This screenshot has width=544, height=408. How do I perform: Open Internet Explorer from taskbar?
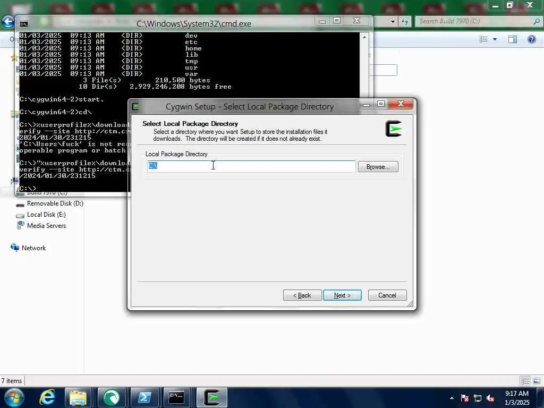(47, 397)
